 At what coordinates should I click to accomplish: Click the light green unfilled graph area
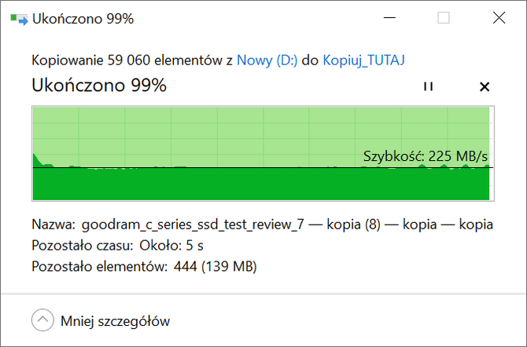(x=261, y=133)
